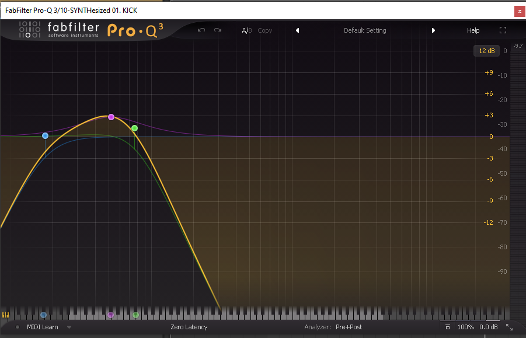This screenshot has width=526, height=338.
Task: Click the 0.0 dB output gain control
Action: pyautogui.click(x=489, y=327)
